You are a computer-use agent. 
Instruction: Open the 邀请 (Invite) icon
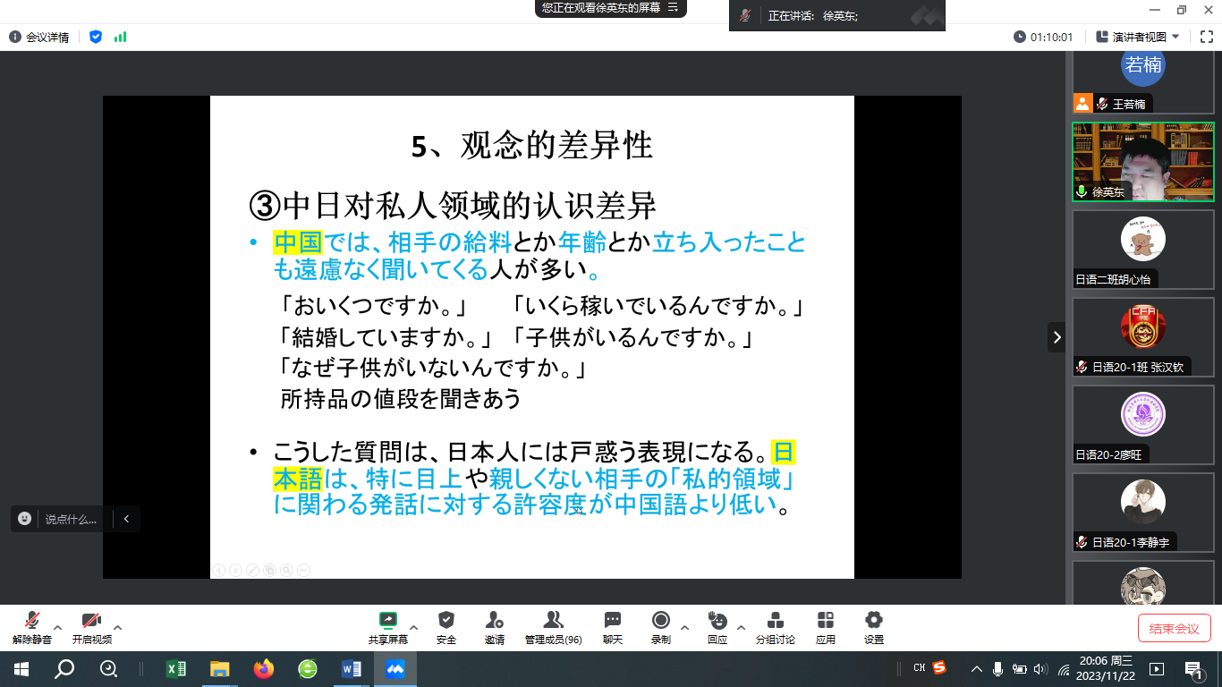(494, 621)
